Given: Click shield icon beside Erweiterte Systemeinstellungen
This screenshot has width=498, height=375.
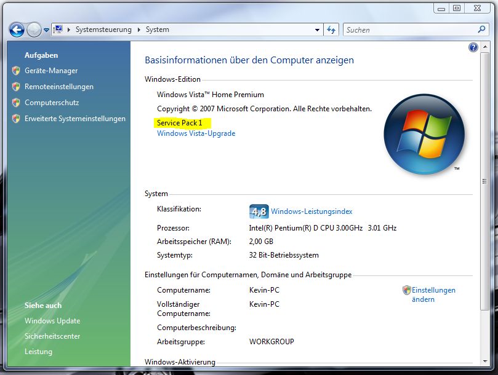Looking at the screenshot, I should pos(16,119).
